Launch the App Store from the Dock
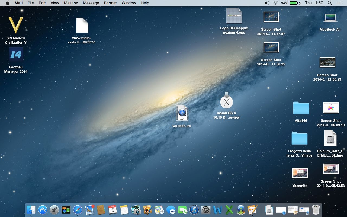The height and width of the screenshot is (217, 347). (43, 210)
